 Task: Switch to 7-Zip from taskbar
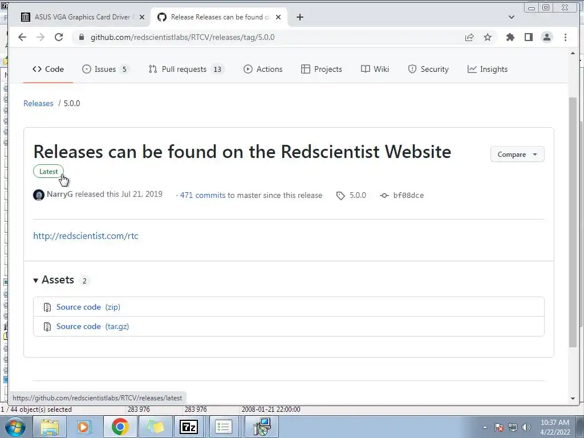pyautogui.click(x=189, y=427)
